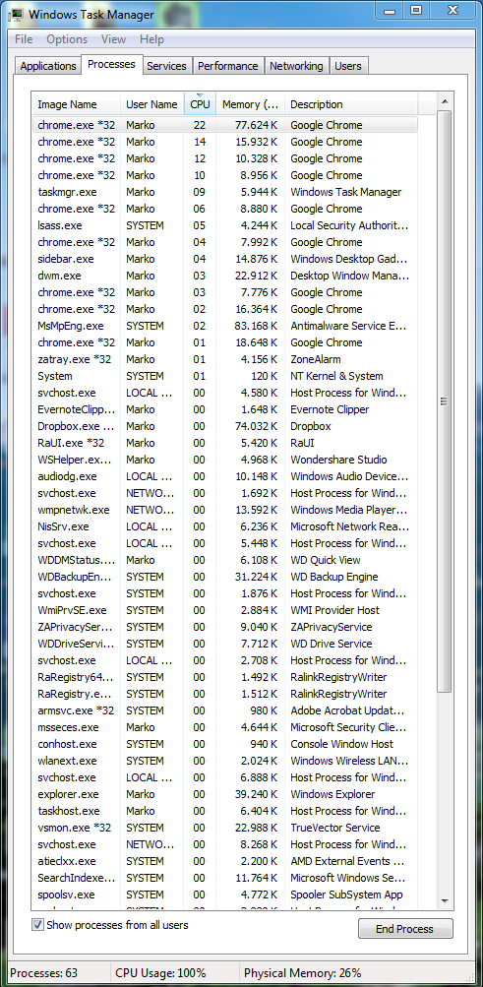Select the dwm.exe process row
Viewport: 483px width, 987px height.
click(x=224, y=276)
